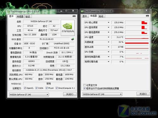Click the NVIDIA logo image

pyautogui.click(x=68, y=28)
